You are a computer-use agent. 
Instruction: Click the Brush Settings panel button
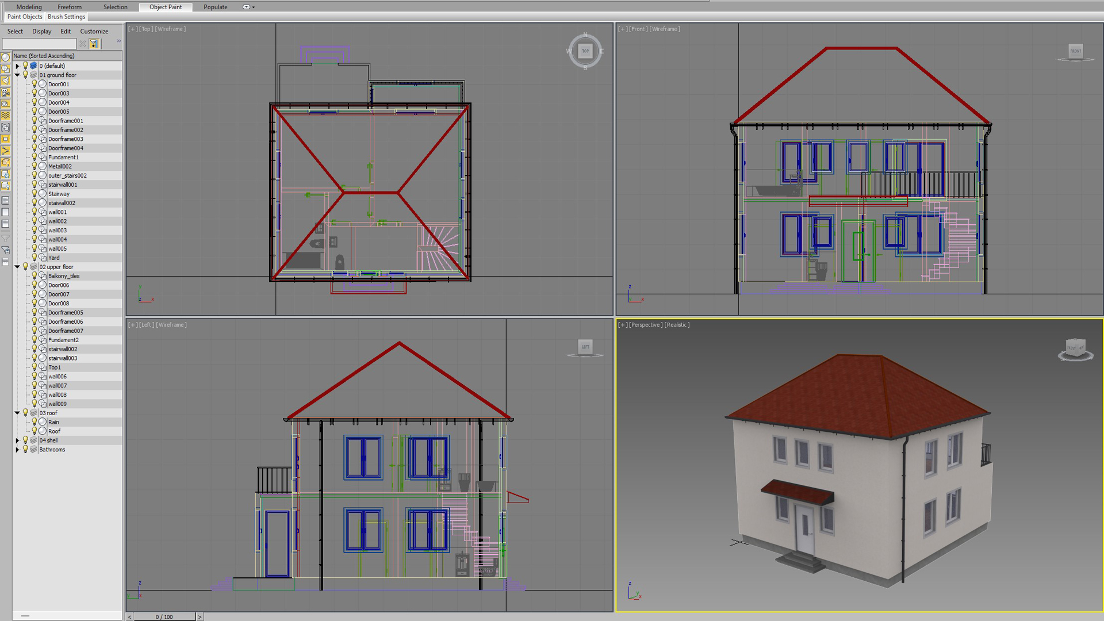click(x=66, y=17)
